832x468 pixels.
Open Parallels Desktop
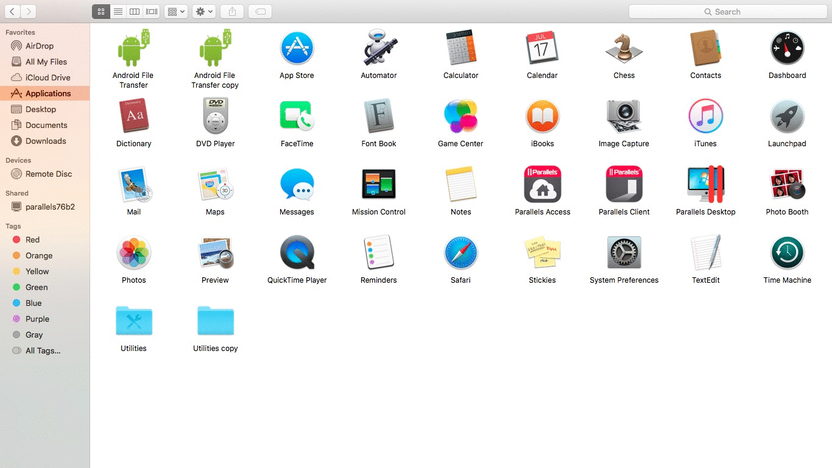tap(705, 184)
